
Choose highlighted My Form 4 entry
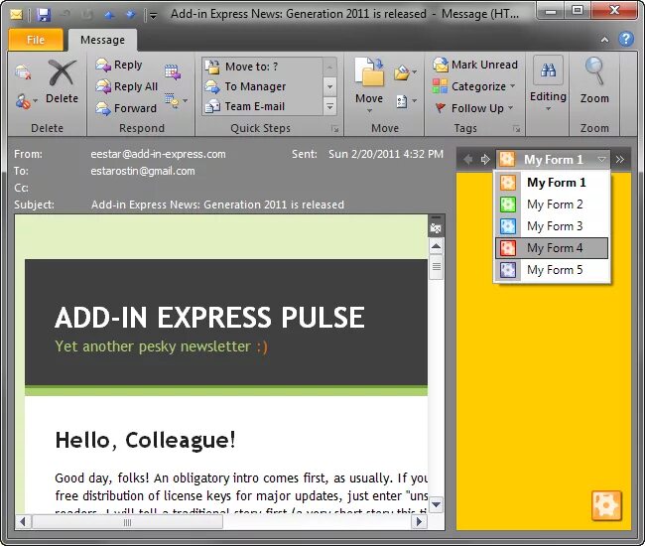tap(552, 248)
